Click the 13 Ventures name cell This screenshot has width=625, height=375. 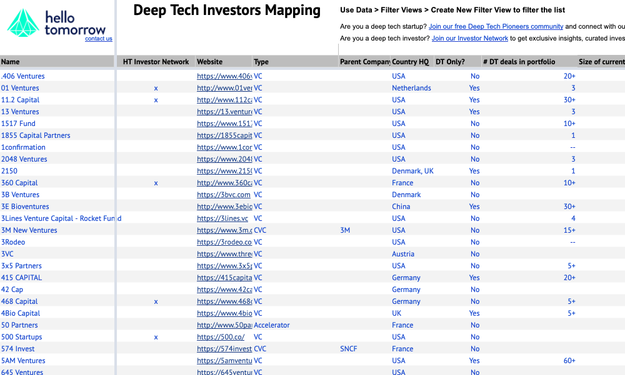[20, 112]
